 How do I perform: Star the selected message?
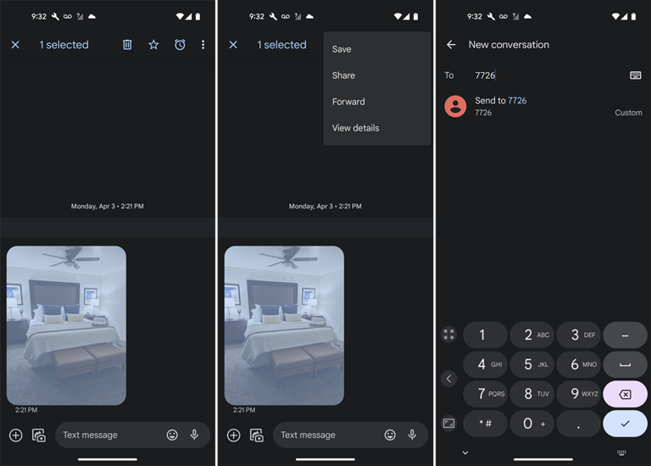point(153,44)
